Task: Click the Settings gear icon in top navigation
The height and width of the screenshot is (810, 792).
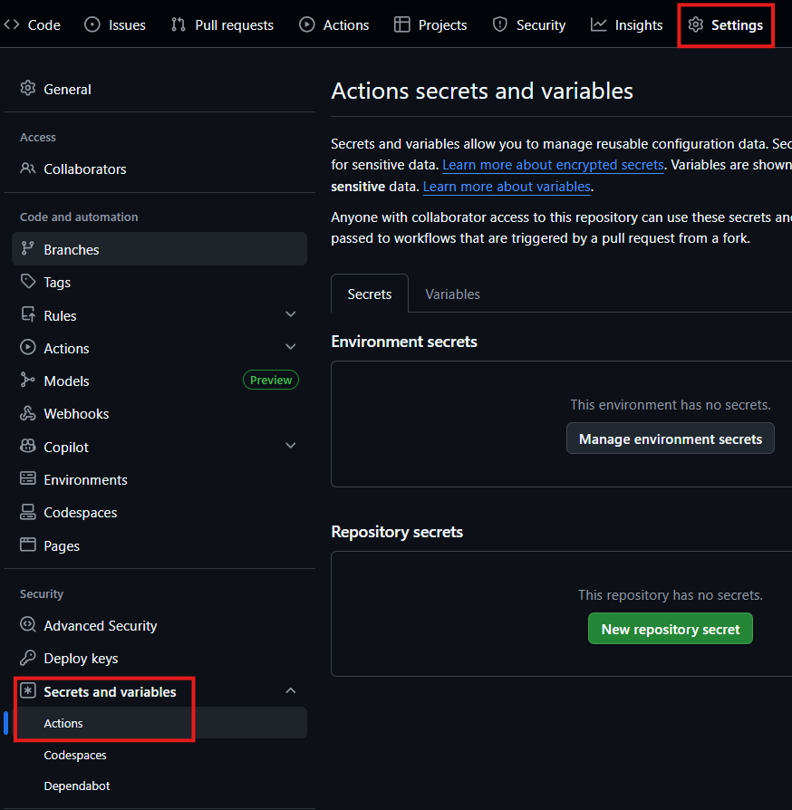Action: point(696,24)
